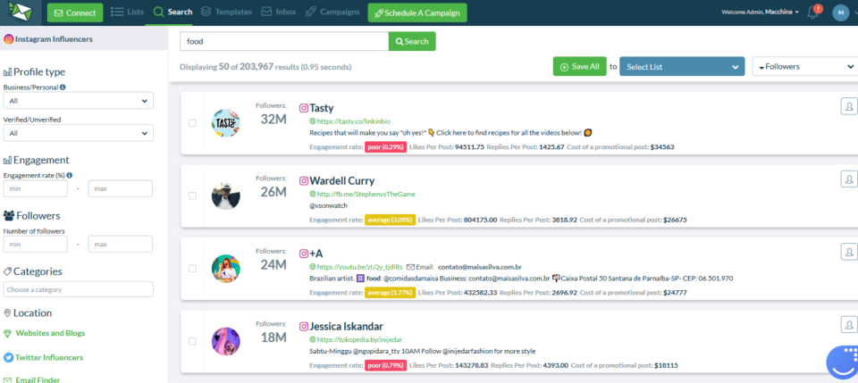Image resolution: width=858 pixels, height=383 pixels.
Task: Expand the Welcome Admin account menu
Action: pos(760,12)
